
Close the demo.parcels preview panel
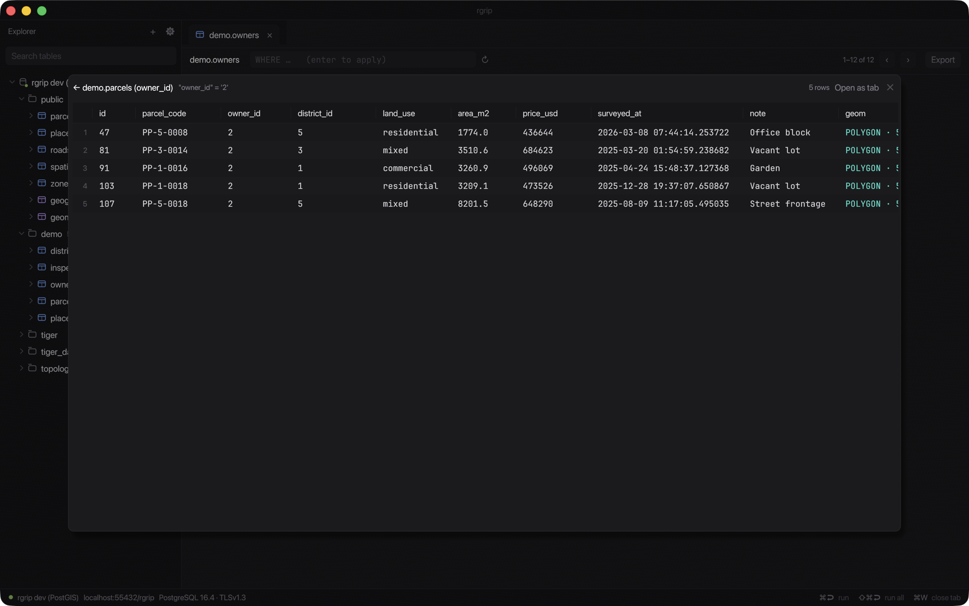point(890,87)
